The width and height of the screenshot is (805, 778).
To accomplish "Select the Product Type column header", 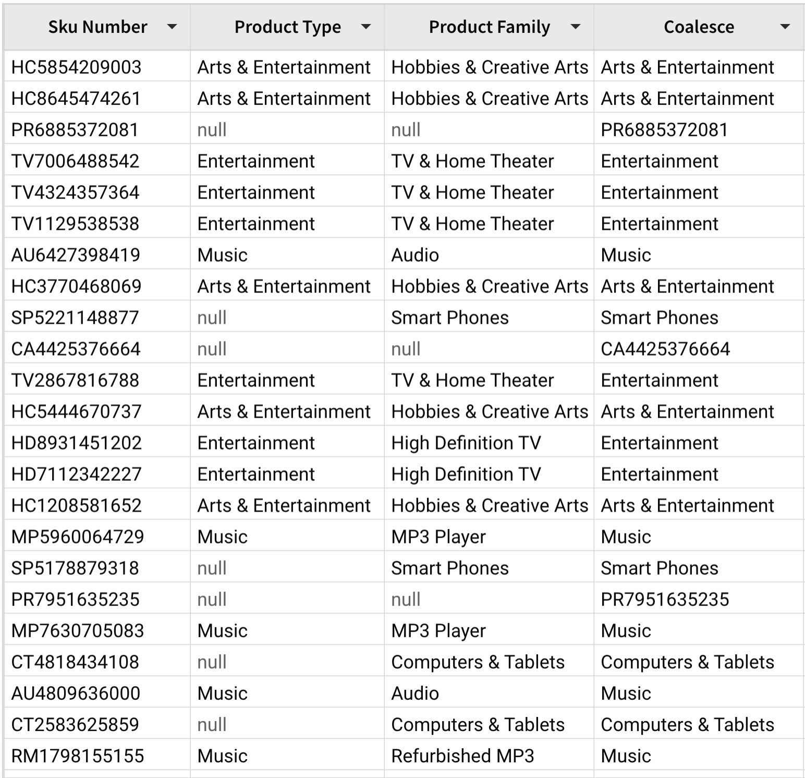I will click(287, 27).
